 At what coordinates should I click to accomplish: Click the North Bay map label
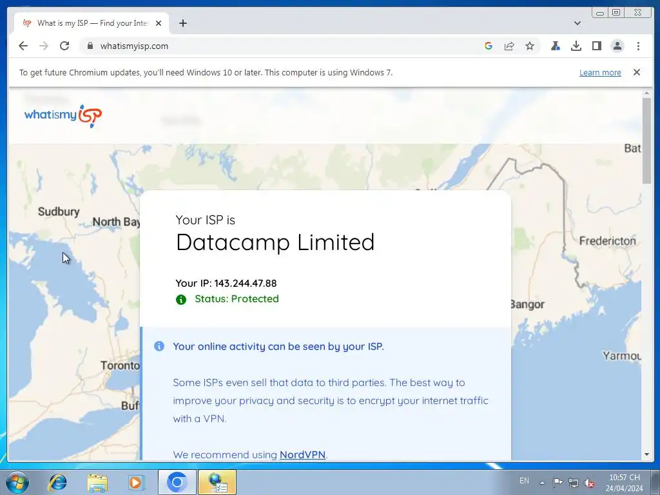[116, 222]
